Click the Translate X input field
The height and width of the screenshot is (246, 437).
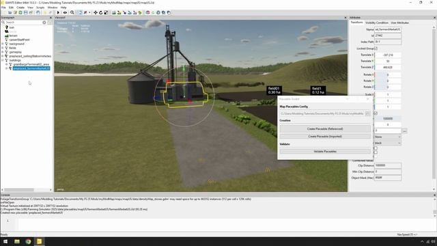click(388, 55)
